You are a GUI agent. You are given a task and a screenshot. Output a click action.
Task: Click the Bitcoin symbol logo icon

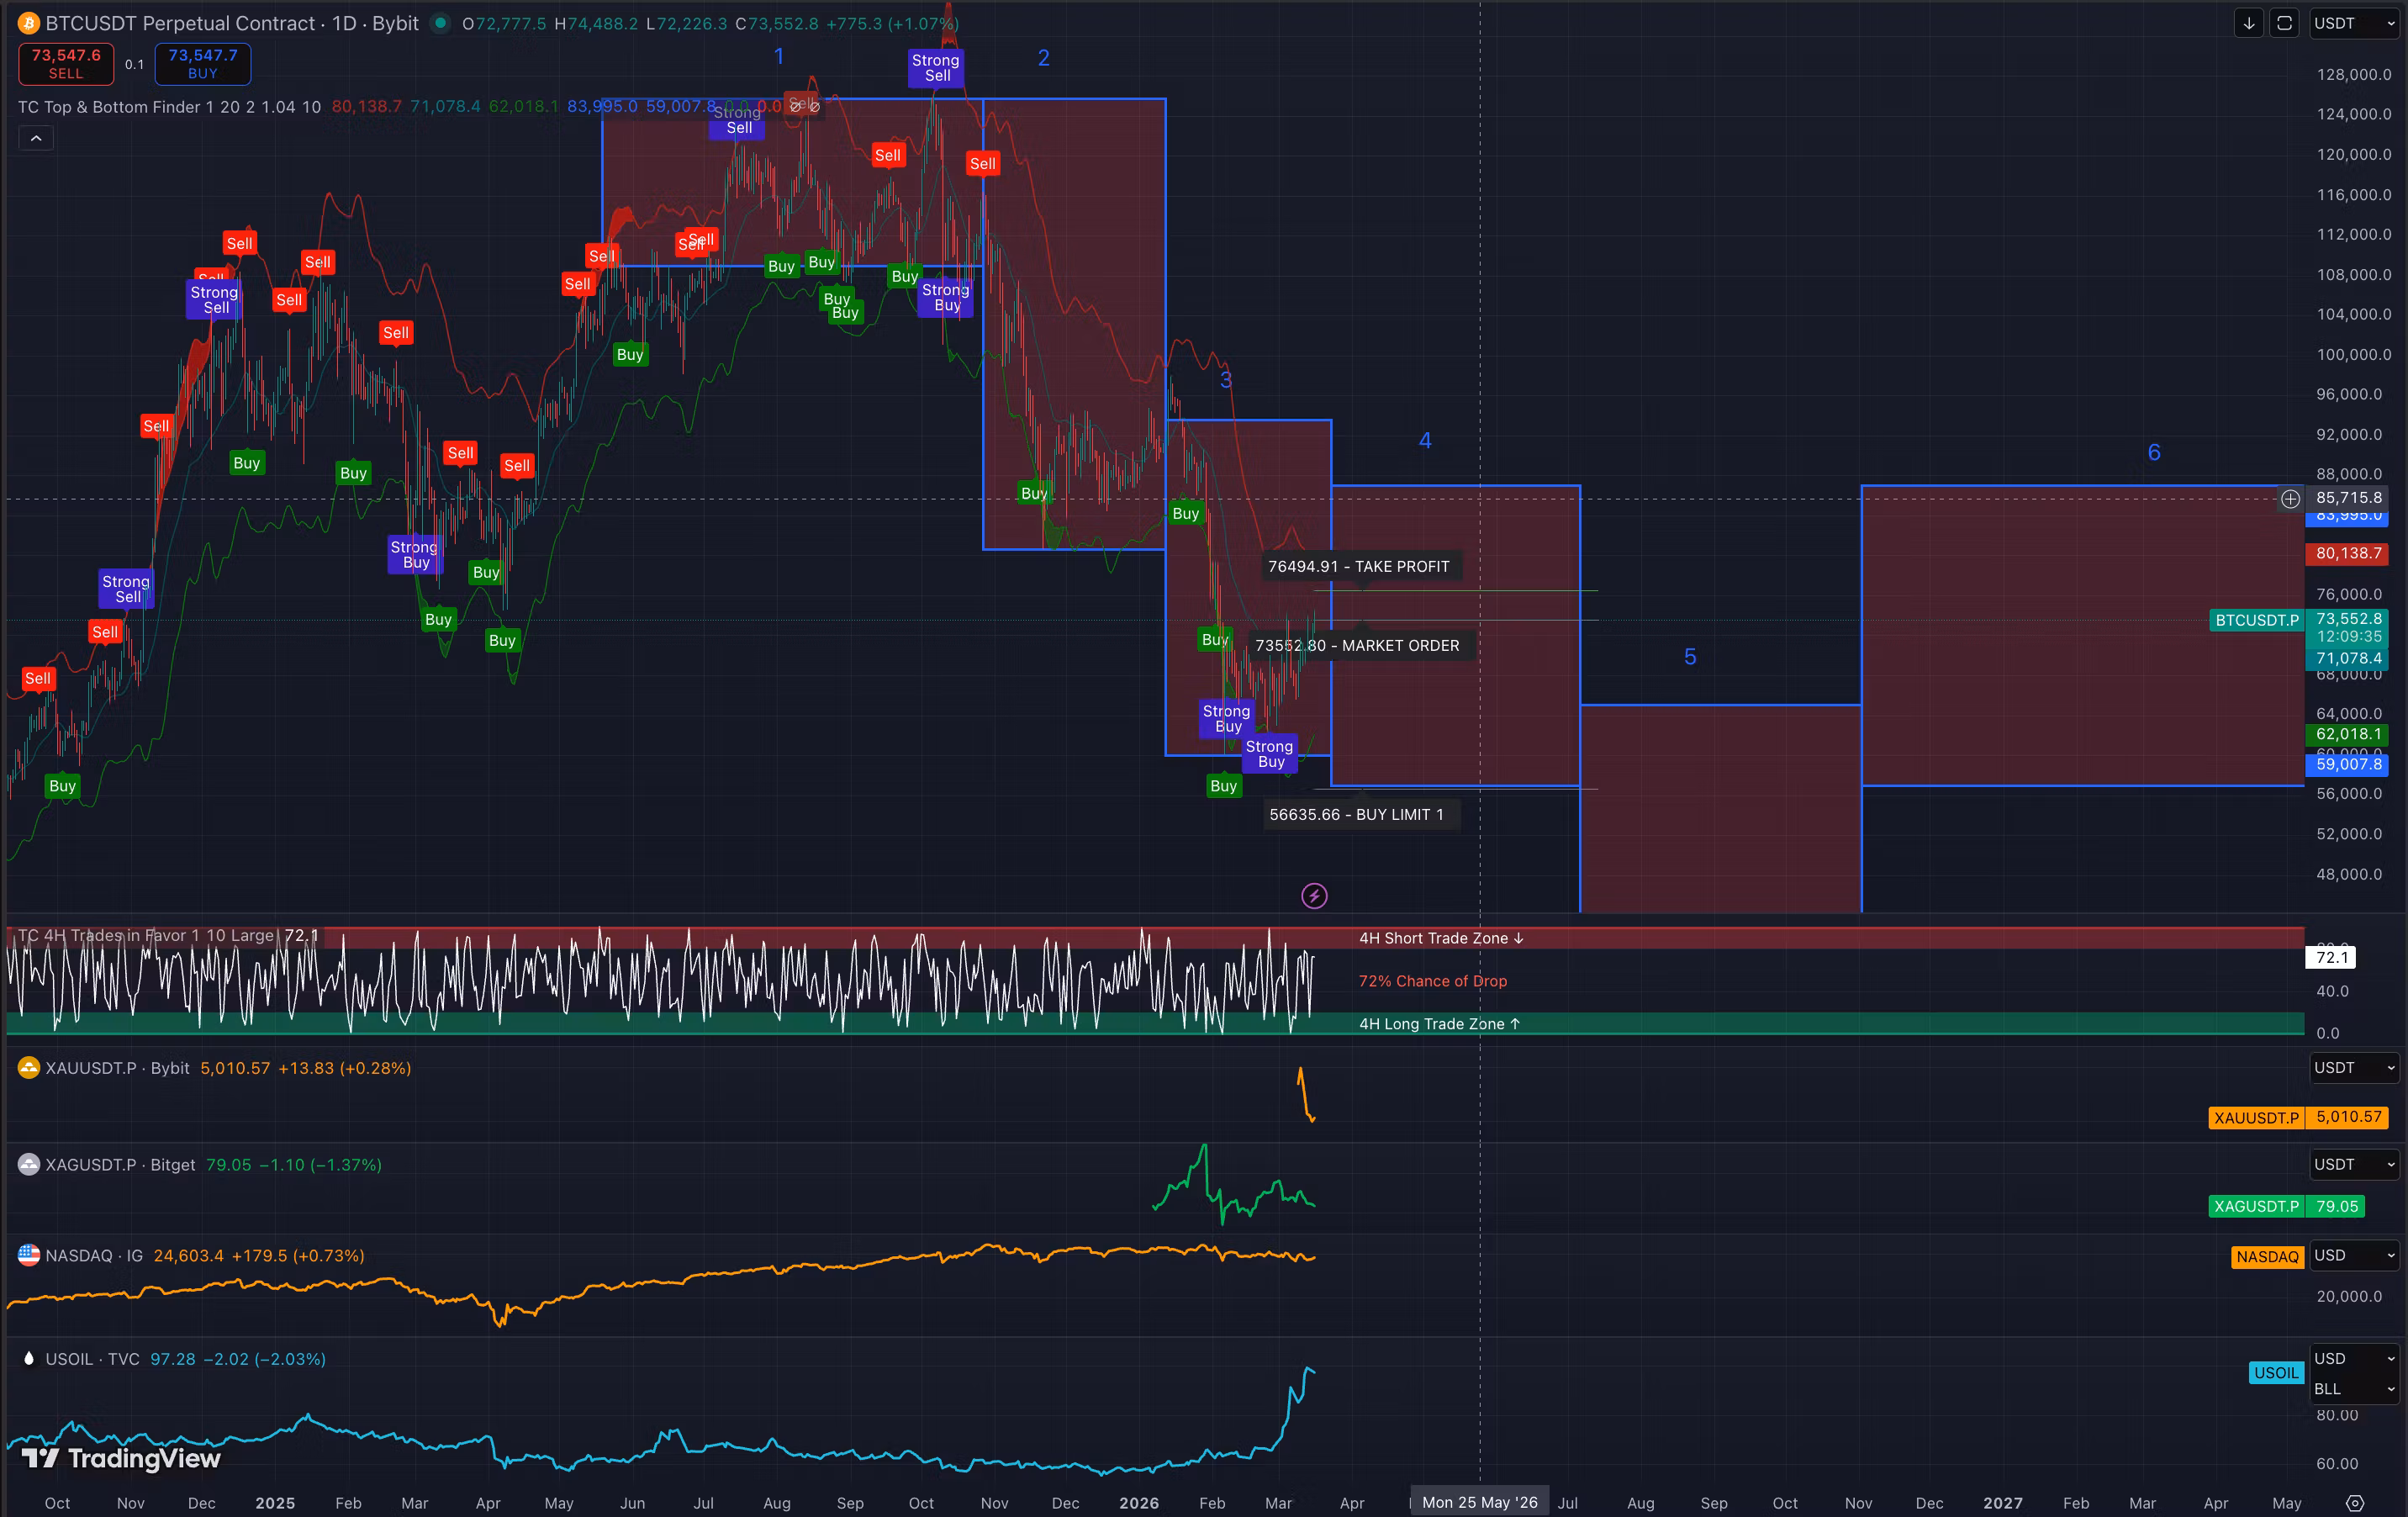[x=28, y=23]
